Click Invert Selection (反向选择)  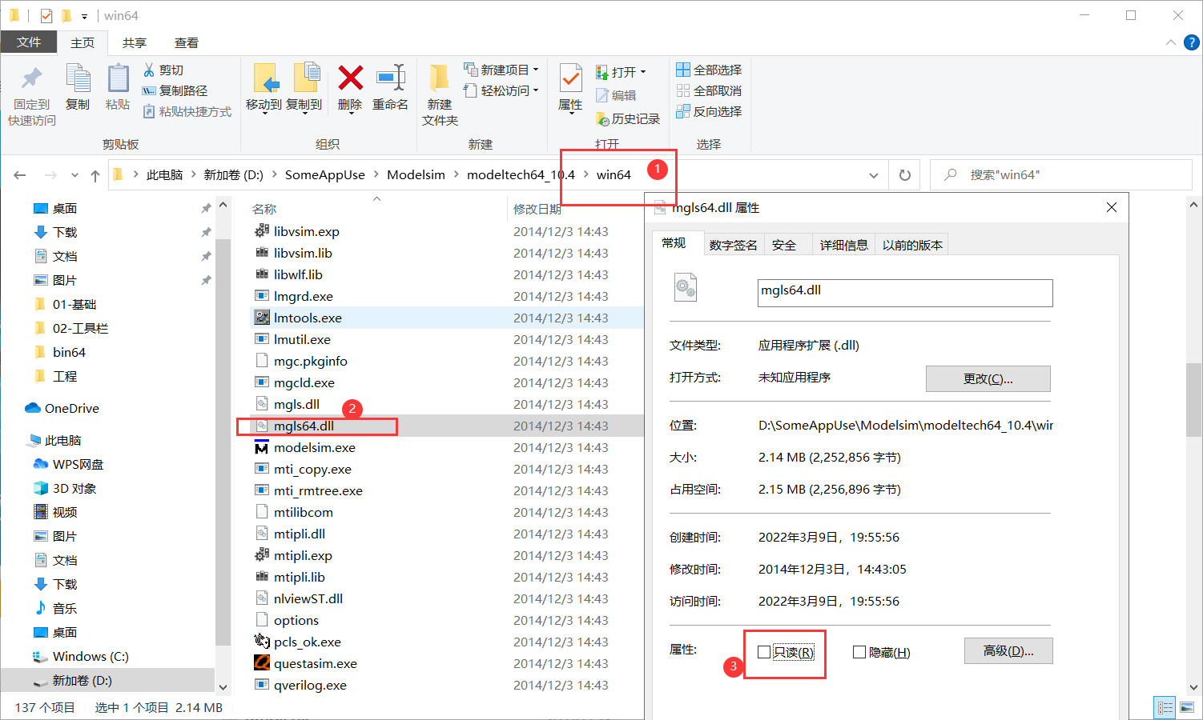709,111
